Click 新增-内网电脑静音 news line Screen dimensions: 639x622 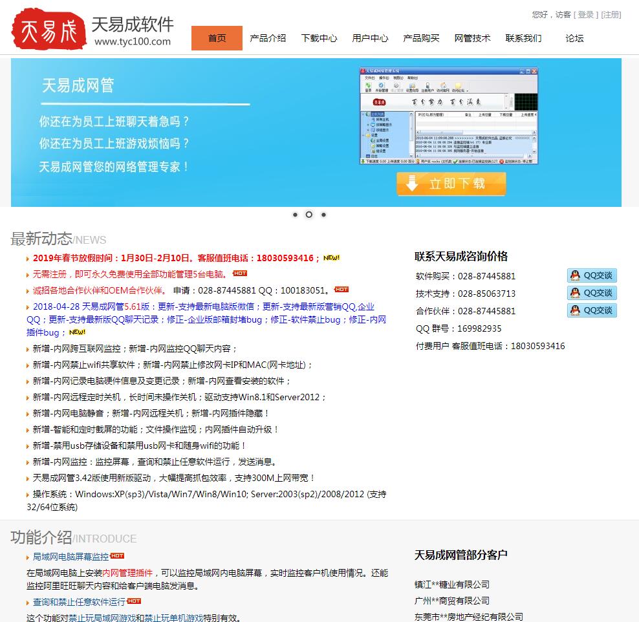[151, 413]
